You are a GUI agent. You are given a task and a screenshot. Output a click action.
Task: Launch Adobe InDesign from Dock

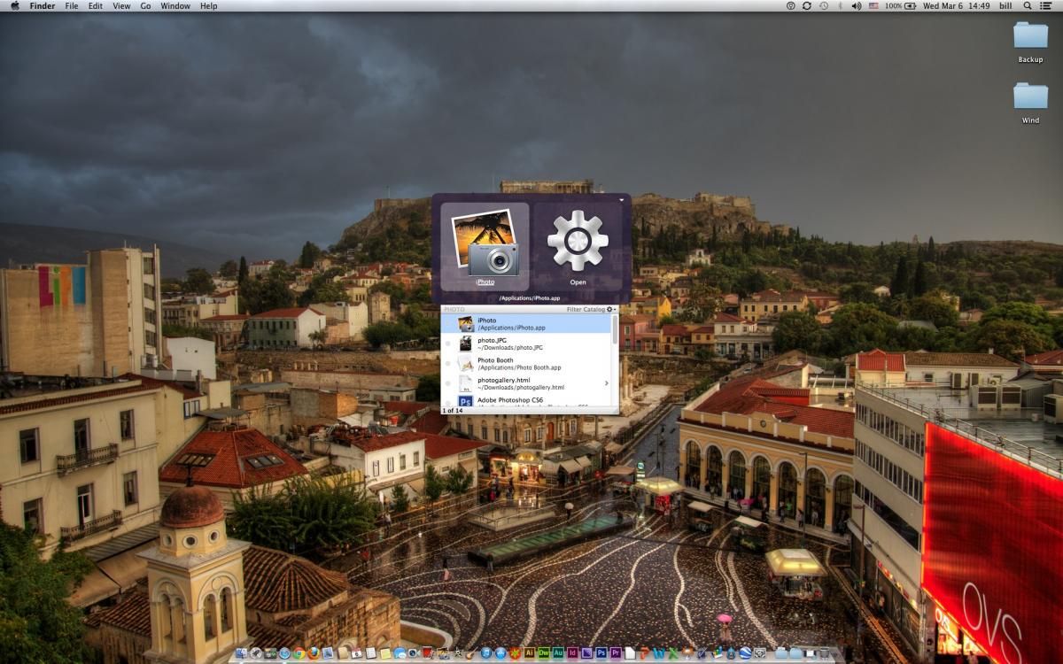(x=572, y=653)
